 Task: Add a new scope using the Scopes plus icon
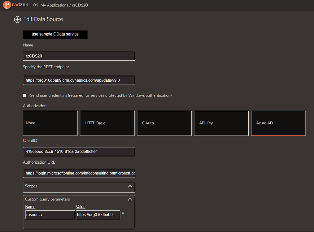pos(130,187)
